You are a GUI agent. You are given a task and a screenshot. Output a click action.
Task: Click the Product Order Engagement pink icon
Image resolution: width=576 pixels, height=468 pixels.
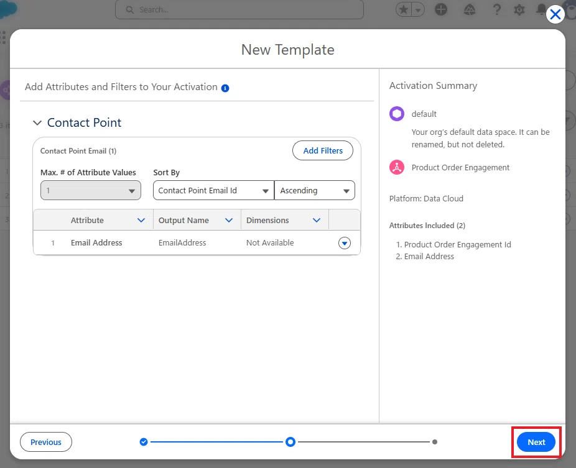[397, 167]
